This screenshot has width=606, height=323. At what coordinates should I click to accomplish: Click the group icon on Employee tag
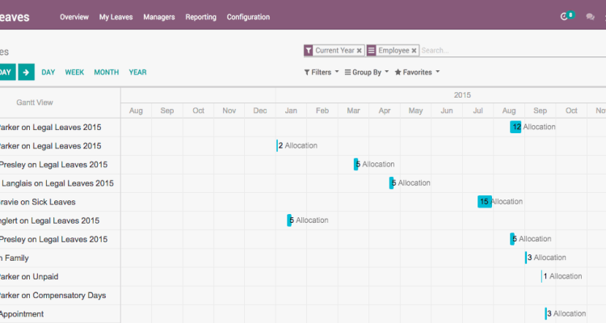(x=371, y=51)
